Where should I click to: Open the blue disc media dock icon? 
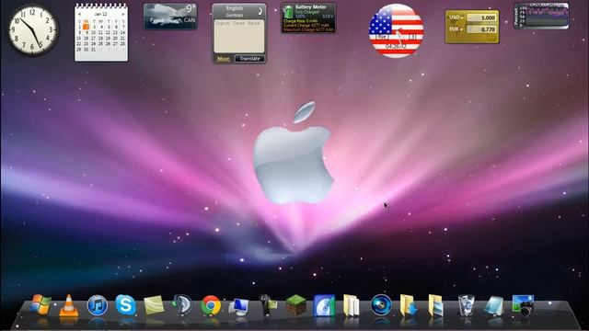[x=324, y=305]
